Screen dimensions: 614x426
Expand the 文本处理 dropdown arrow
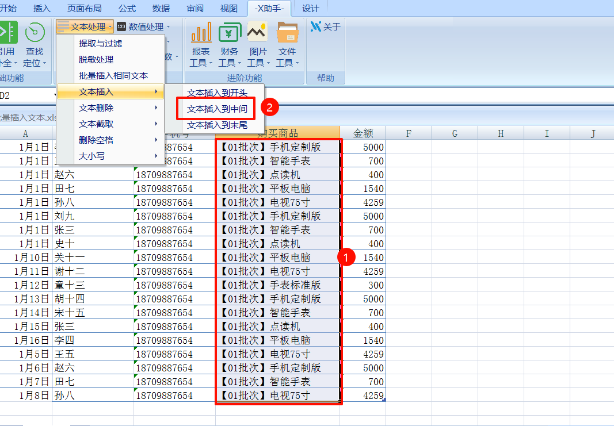point(110,27)
